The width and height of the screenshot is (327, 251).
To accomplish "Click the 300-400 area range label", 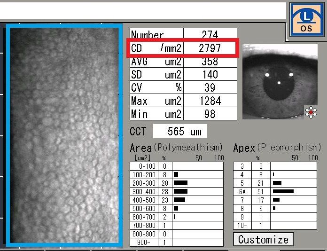I will click(x=144, y=192).
